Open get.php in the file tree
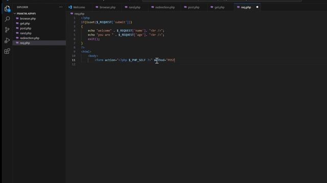 [x=25, y=23]
